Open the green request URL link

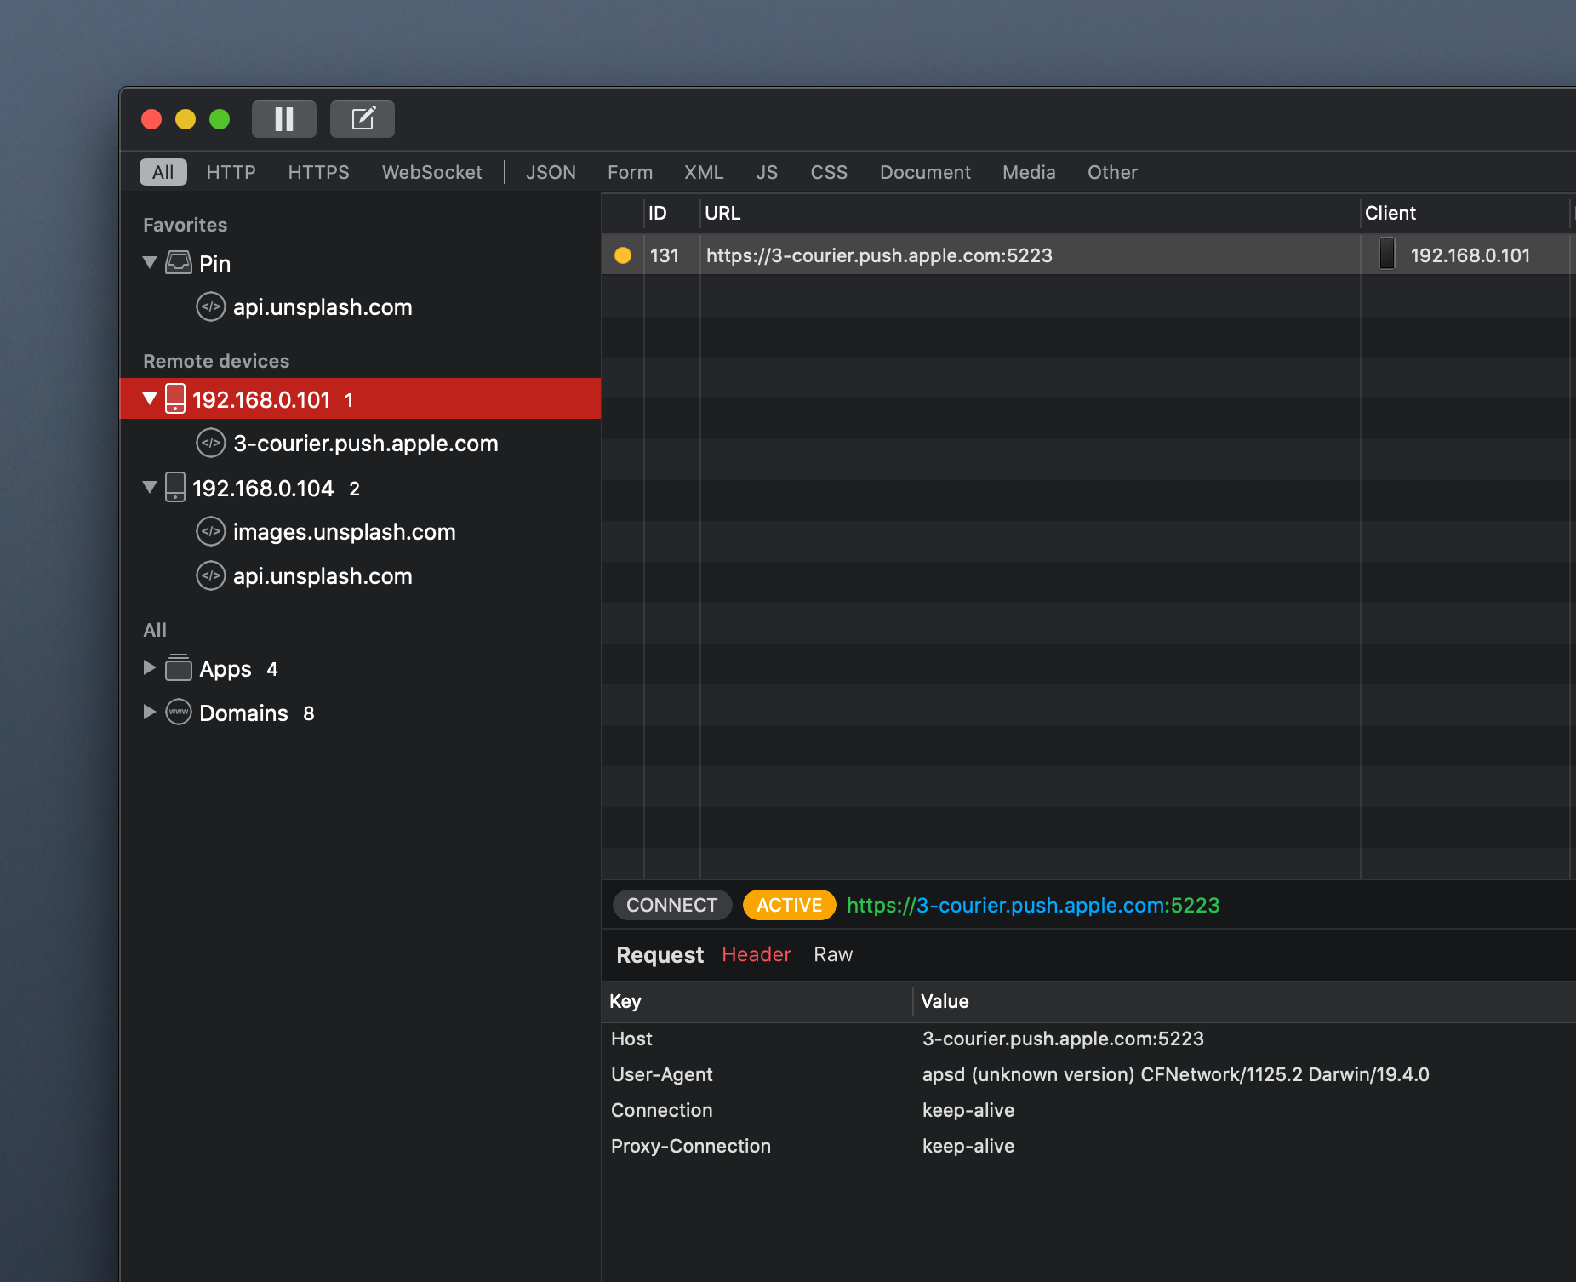coord(1032,905)
